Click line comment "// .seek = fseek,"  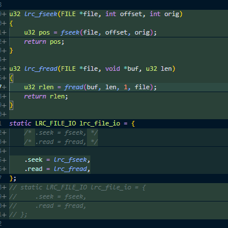click(48, 196)
